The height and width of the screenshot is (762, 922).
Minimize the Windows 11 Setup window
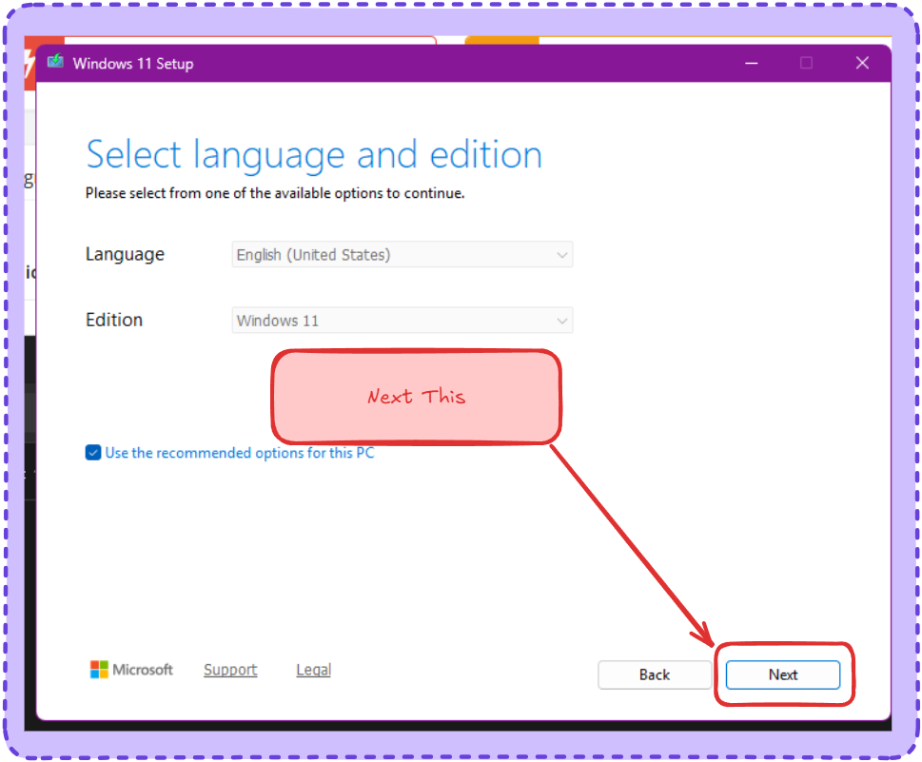tap(751, 63)
